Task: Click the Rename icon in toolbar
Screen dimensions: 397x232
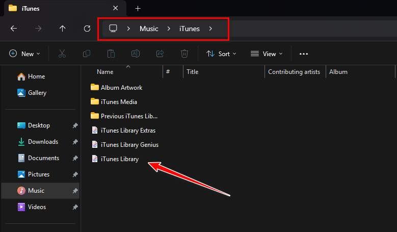Action: click(x=136, y=54)
